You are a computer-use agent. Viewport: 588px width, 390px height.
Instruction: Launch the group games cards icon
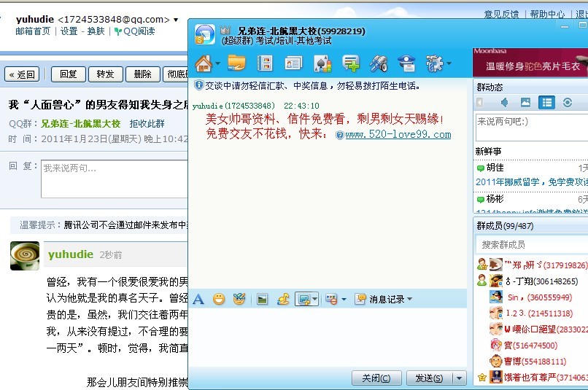[322, 63]
